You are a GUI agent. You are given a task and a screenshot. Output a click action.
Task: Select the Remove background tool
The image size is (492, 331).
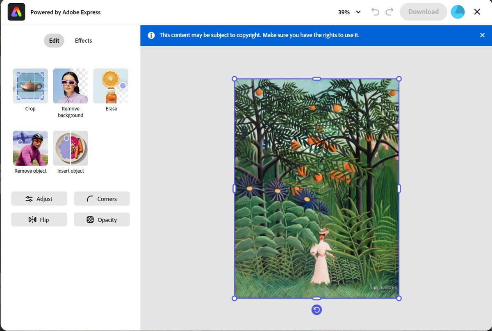coord(71,86)
